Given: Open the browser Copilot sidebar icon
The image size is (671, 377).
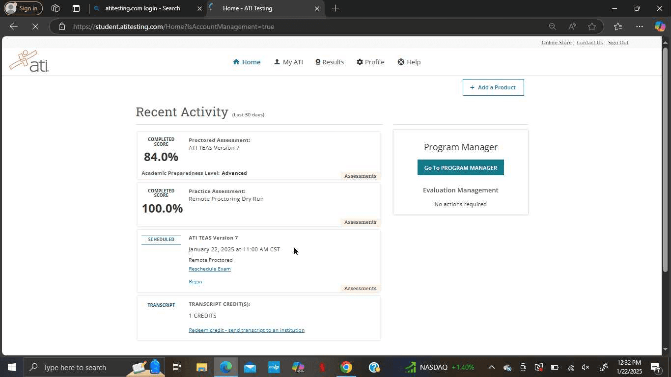Looking at the screenshot, I should [660, 27].
